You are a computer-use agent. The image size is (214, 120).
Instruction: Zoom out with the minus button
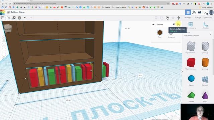point(4,52)
